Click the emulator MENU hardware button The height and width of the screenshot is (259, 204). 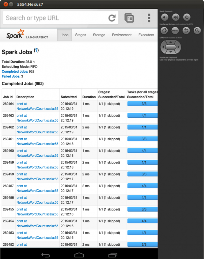(175, 31)
